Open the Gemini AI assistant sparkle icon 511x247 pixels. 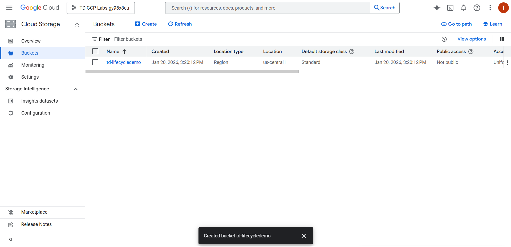pos(437,8)
